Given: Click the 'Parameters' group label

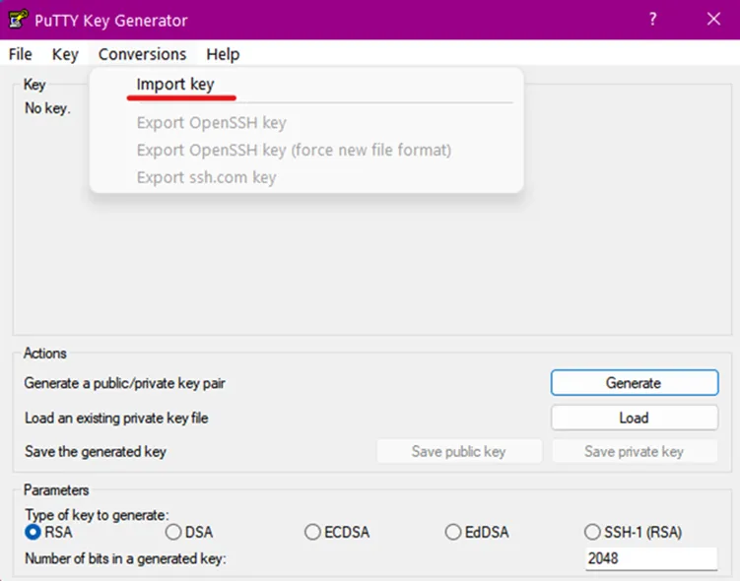Looking at the screenshot, I should [56, 490].
